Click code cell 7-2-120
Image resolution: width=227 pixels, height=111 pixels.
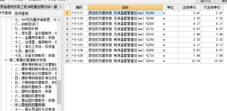click(x=79, y=29)
